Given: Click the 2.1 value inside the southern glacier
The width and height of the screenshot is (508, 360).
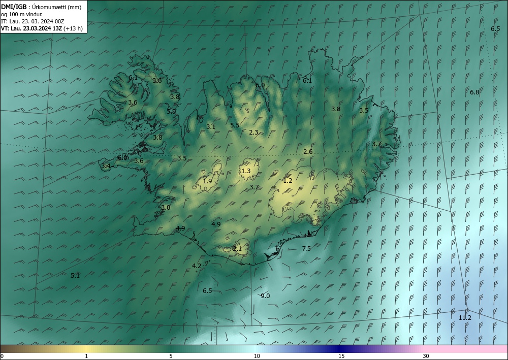Looking at the screenshot, I should (237, 249).
